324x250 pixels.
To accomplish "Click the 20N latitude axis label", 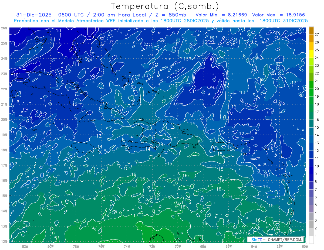I will coord(4,119).
